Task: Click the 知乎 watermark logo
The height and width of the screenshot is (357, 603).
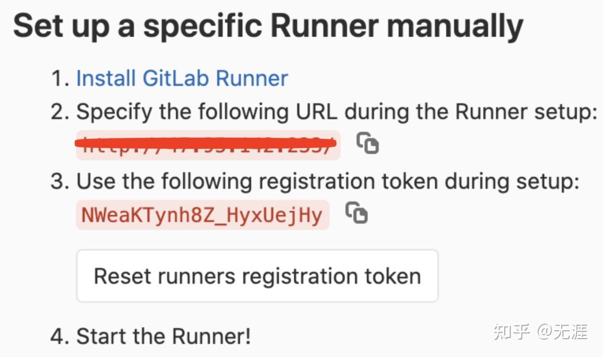Action: click(511, 332)
